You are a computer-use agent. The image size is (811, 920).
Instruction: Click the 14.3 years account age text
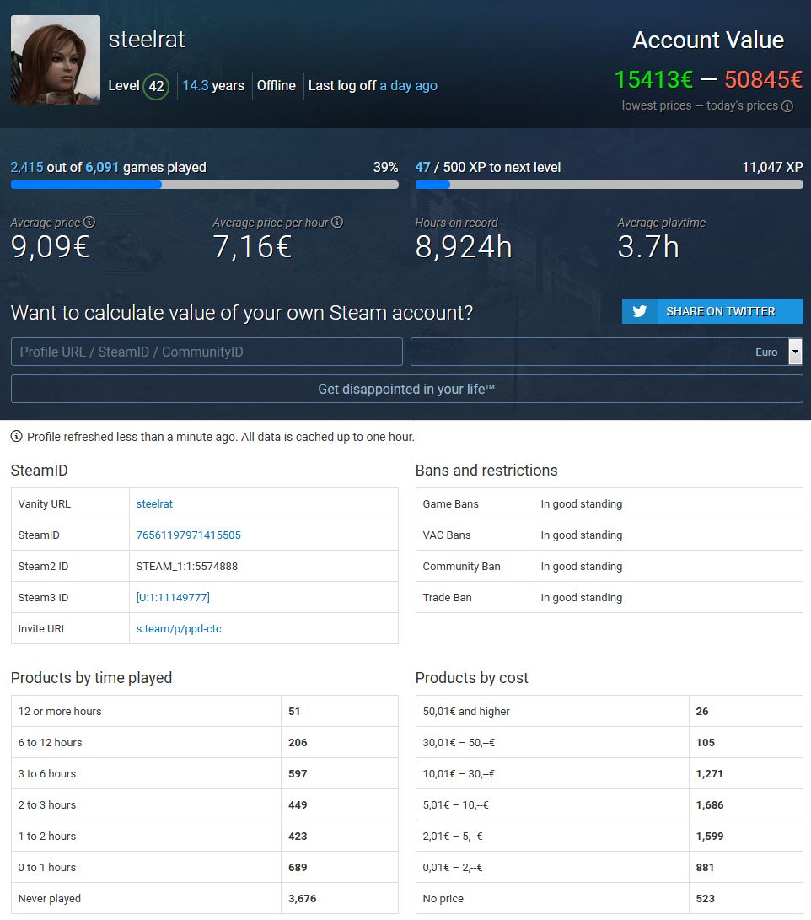(x=213, y=86)
